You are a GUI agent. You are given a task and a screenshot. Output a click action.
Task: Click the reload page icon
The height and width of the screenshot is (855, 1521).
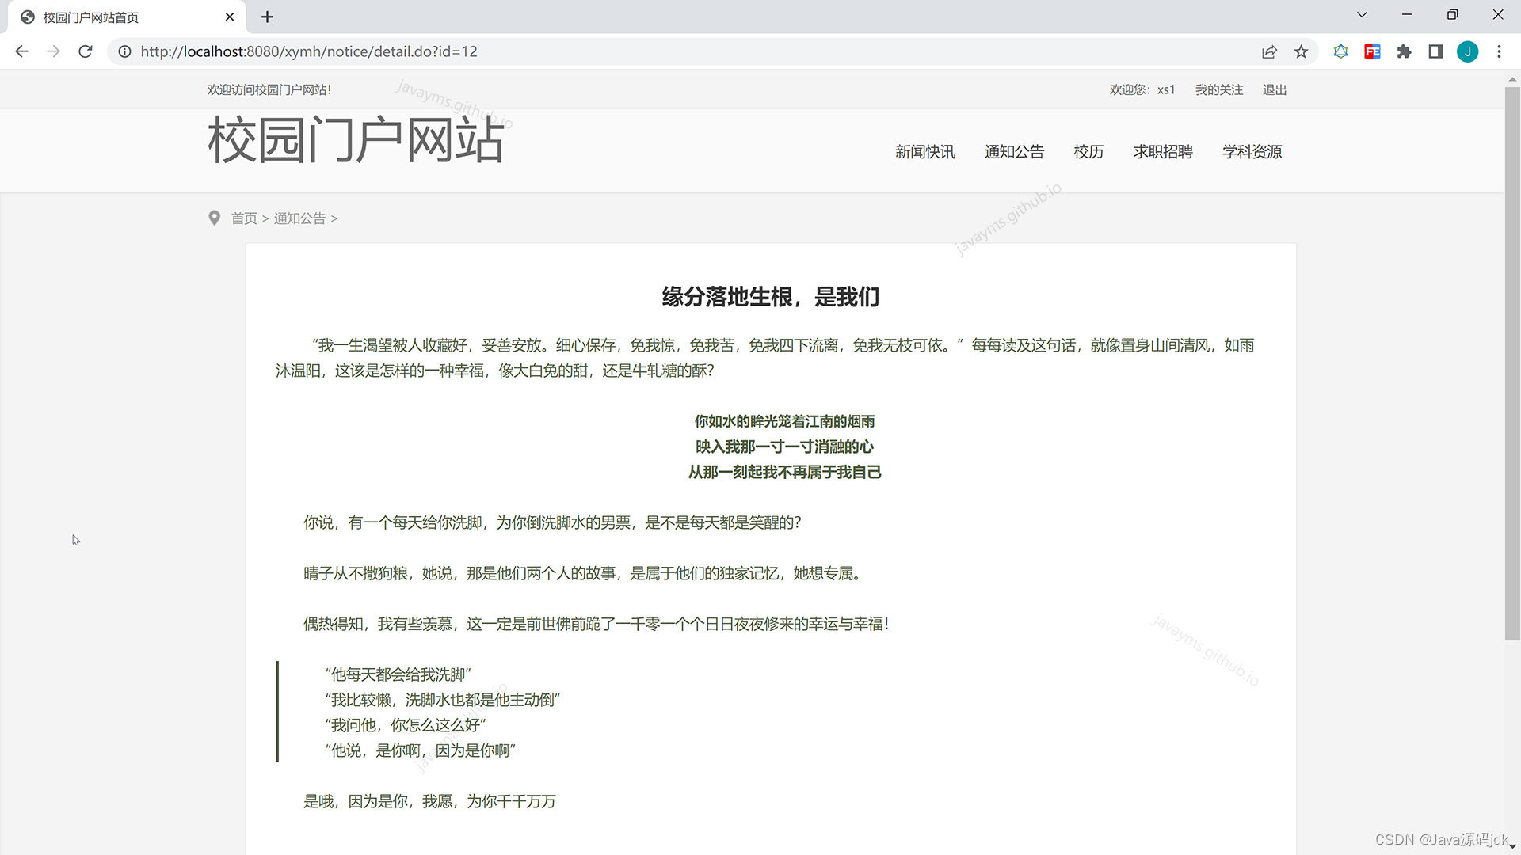click(86, 51)
